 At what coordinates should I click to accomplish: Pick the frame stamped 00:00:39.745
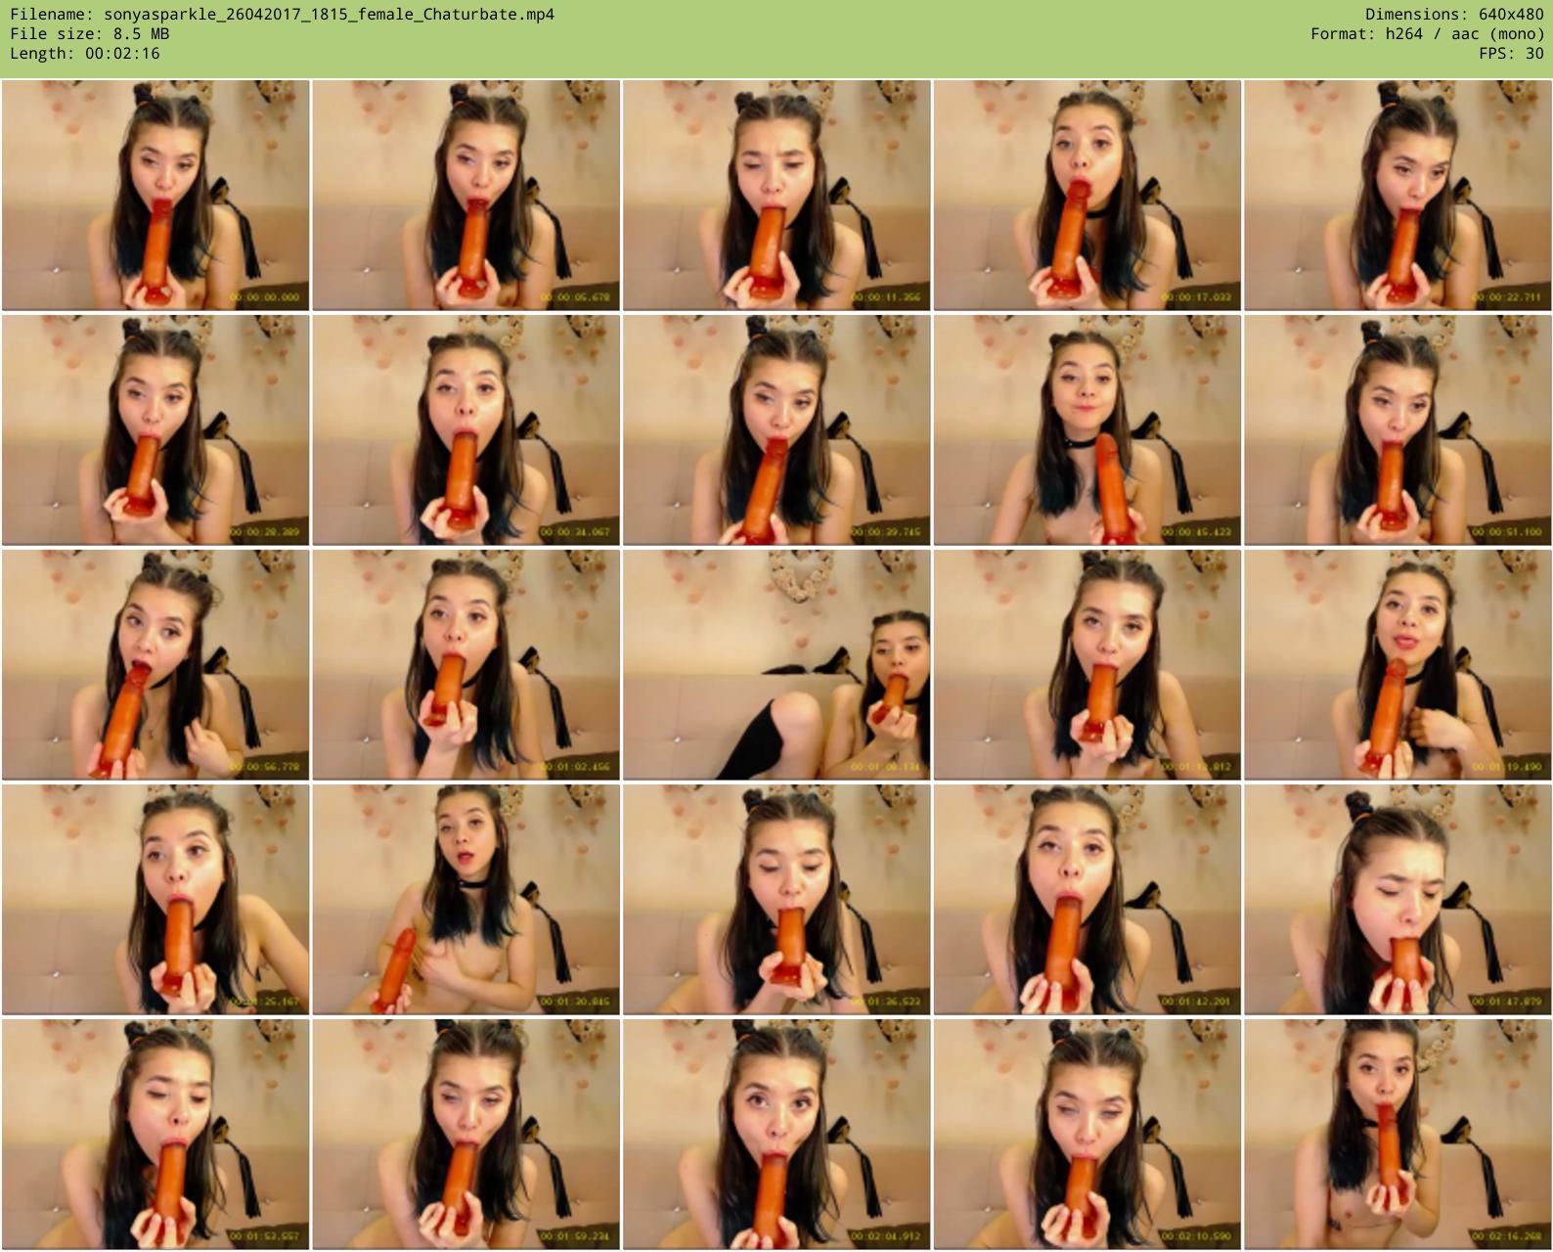pyautogui.click(x=776, y=430)
